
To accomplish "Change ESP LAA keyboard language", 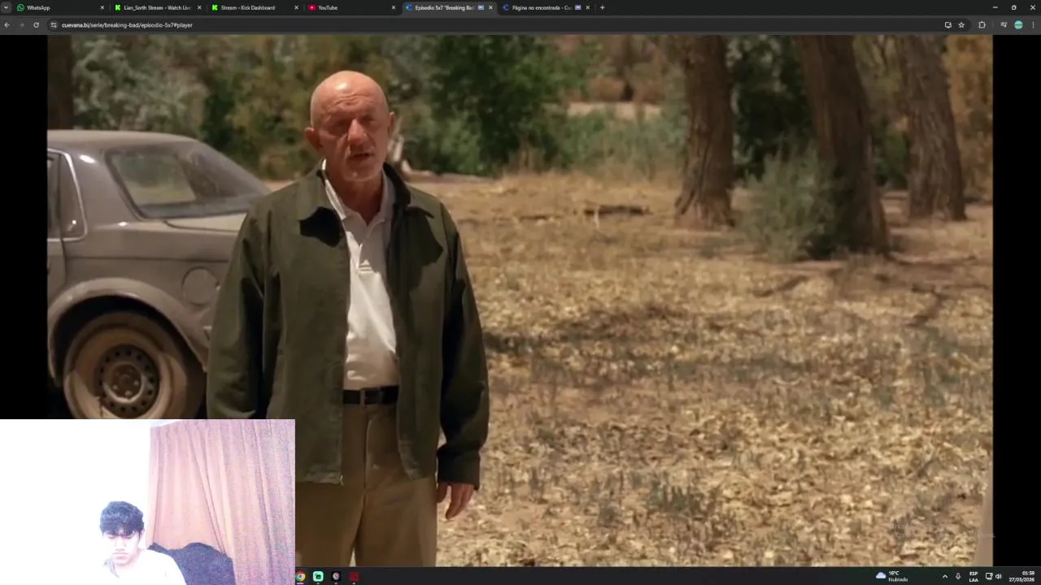I will [973, 576].
